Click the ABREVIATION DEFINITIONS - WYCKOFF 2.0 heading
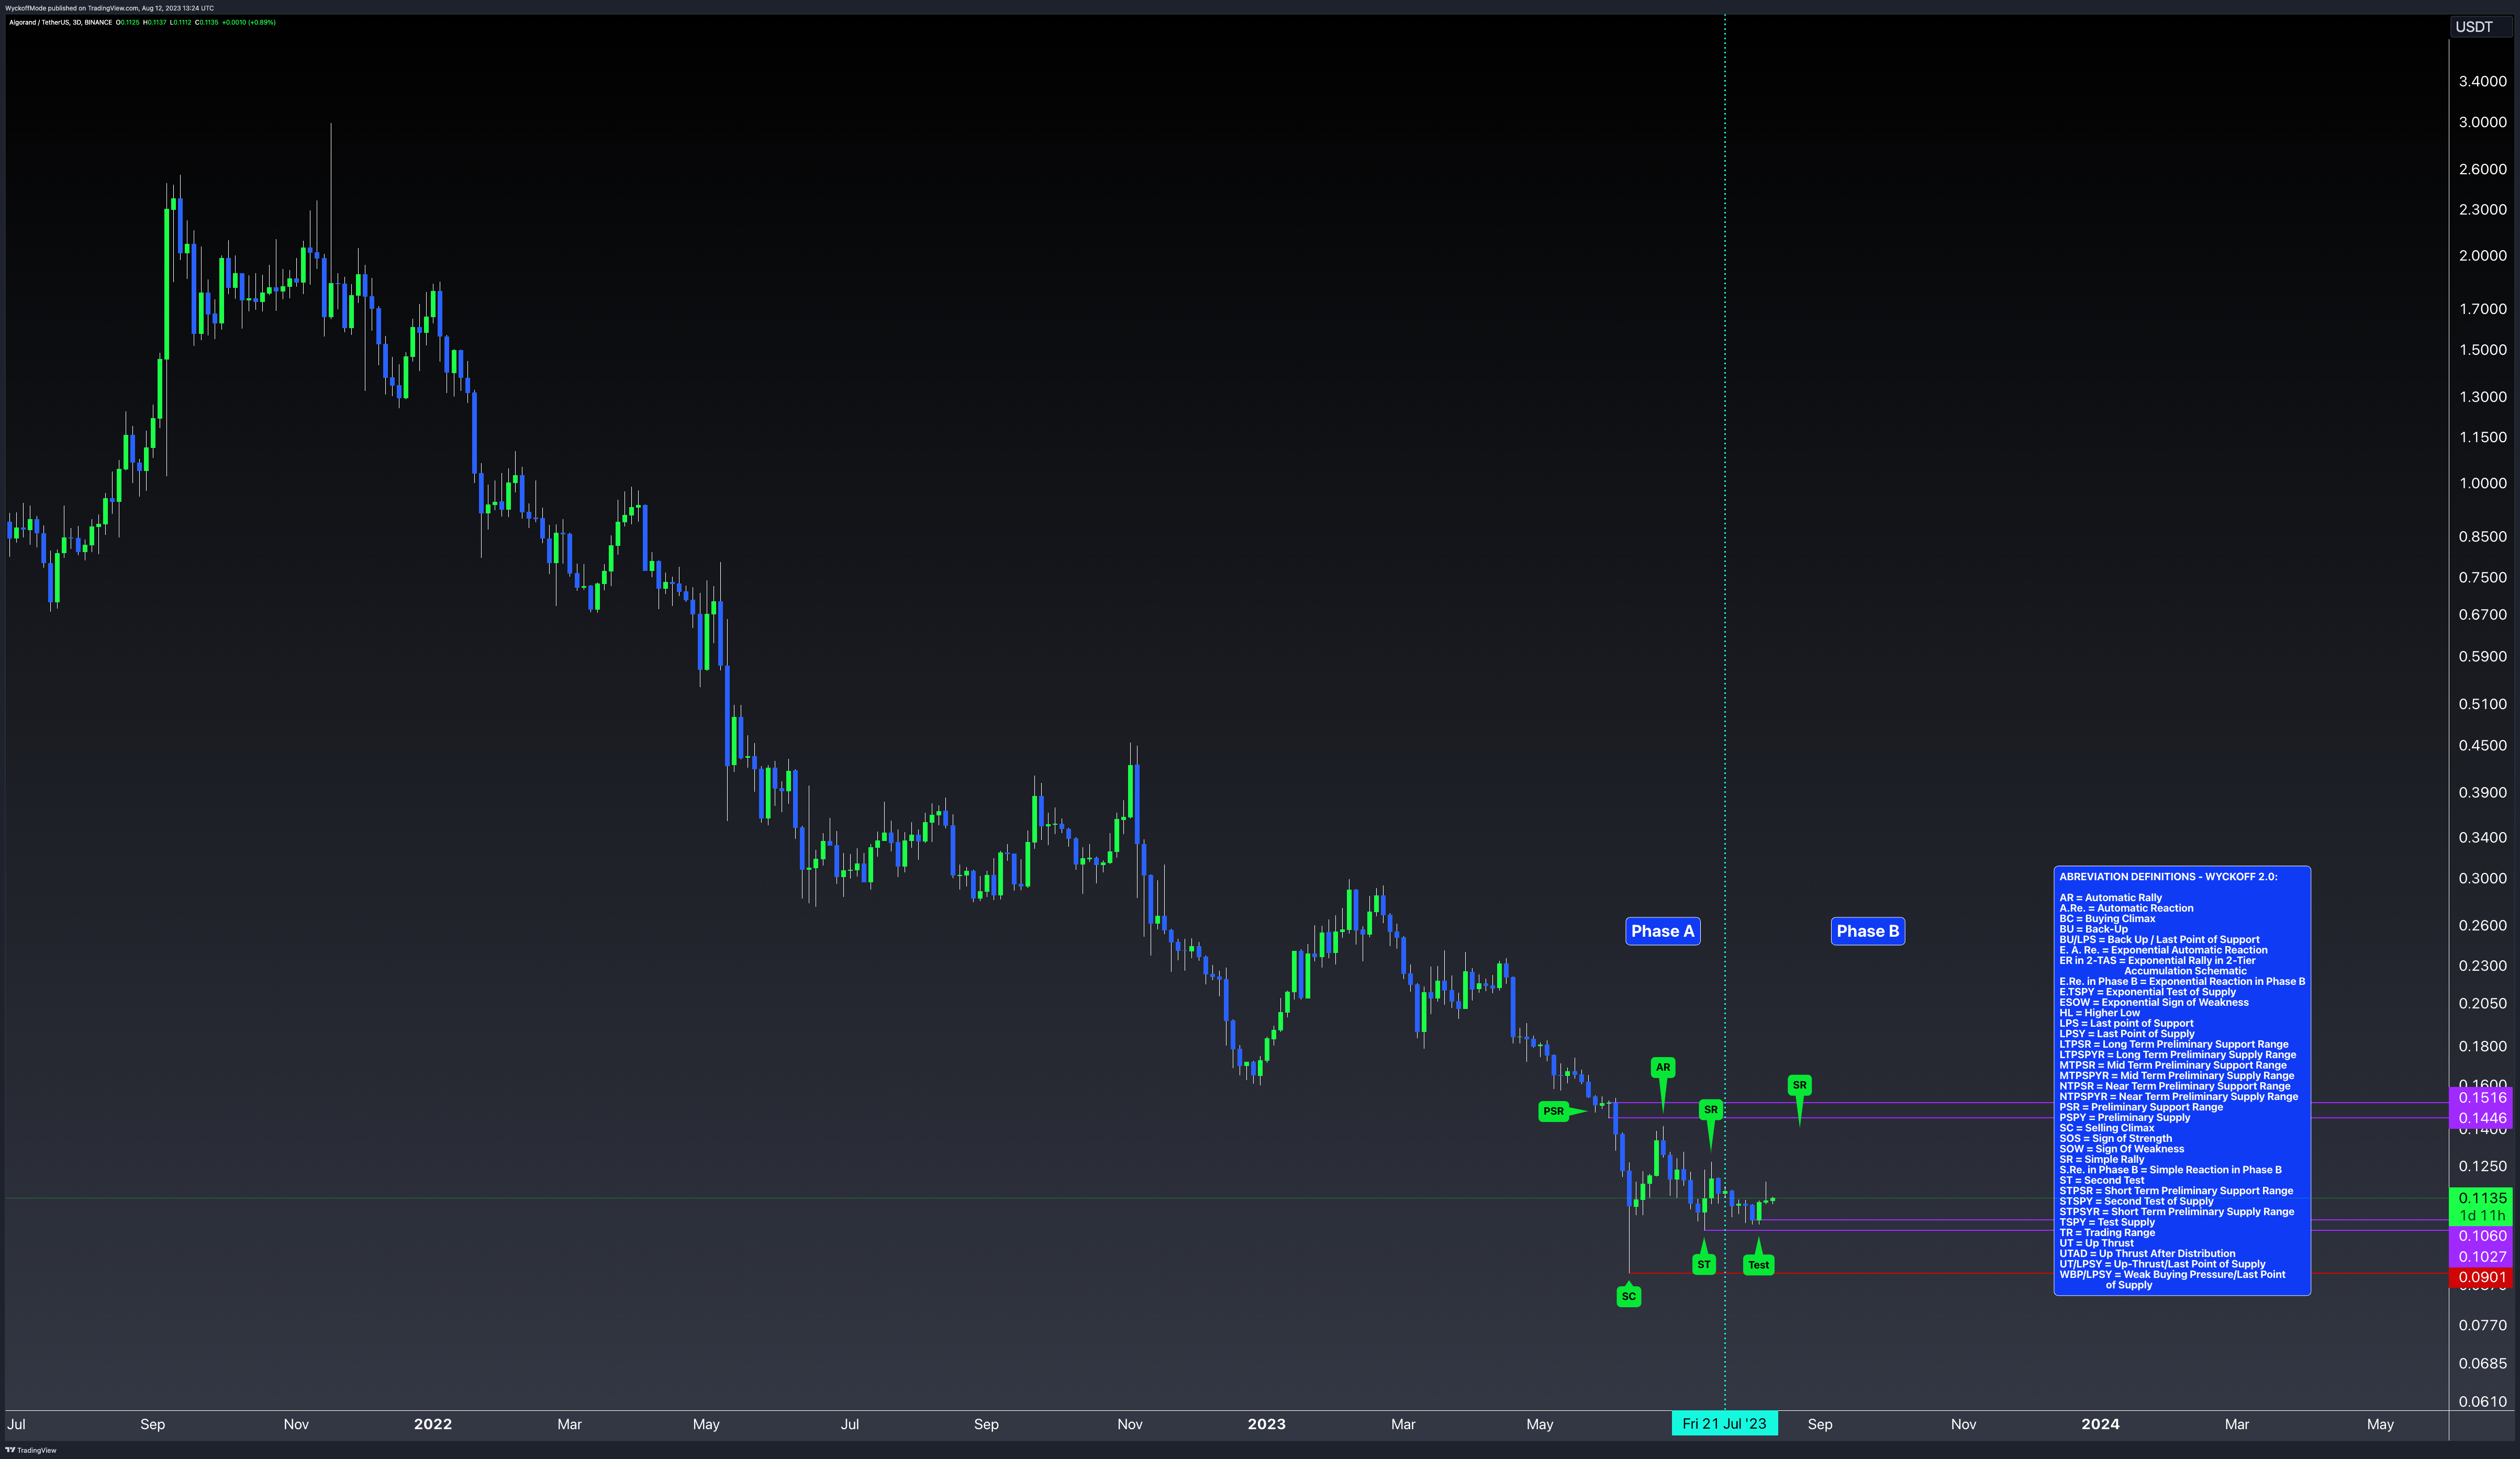 [x=2168, y=876]
